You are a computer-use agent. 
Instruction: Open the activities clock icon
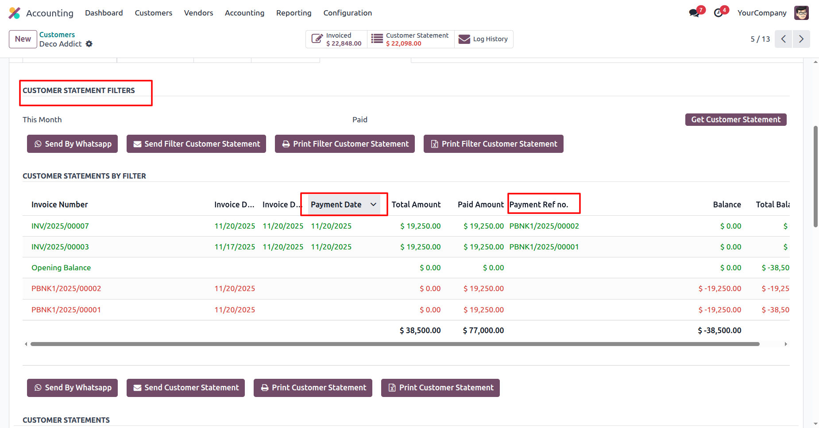point(719,13)
